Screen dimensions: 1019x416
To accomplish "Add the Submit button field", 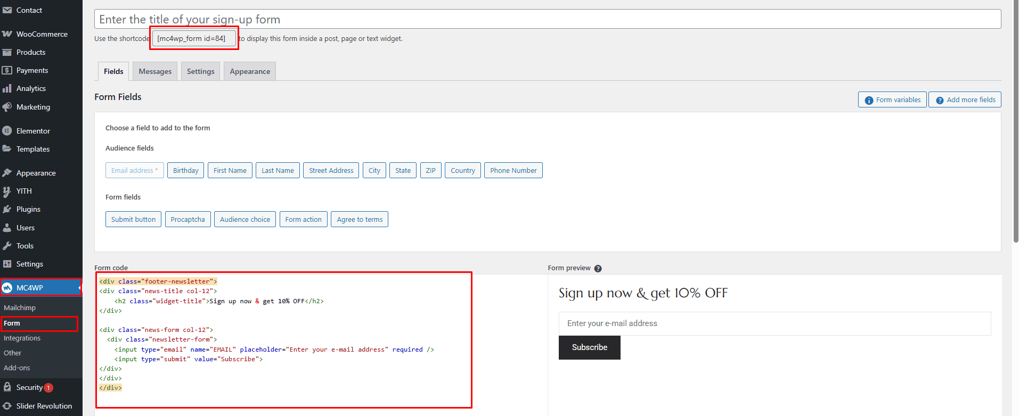I will tap(133, 219).
